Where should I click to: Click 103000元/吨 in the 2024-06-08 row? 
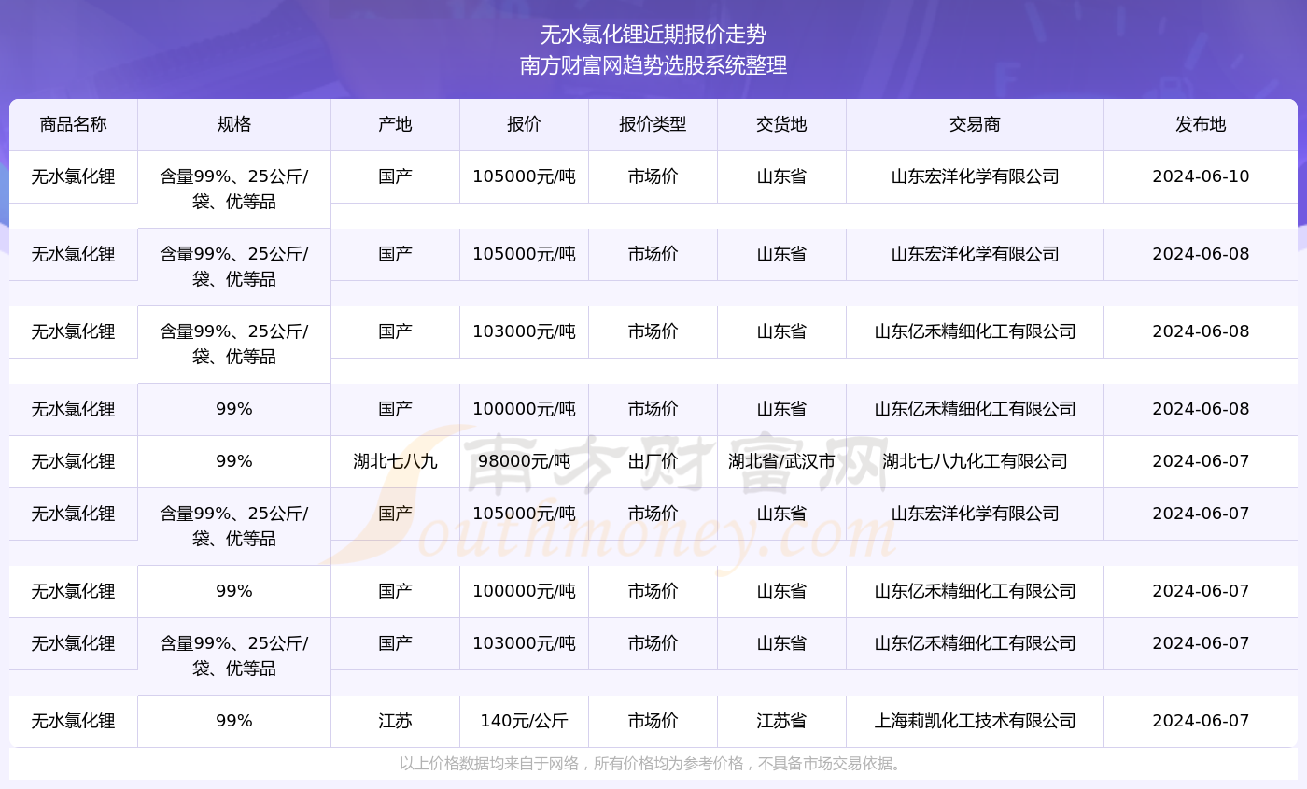pyautogui.click(x=524, y=331)
